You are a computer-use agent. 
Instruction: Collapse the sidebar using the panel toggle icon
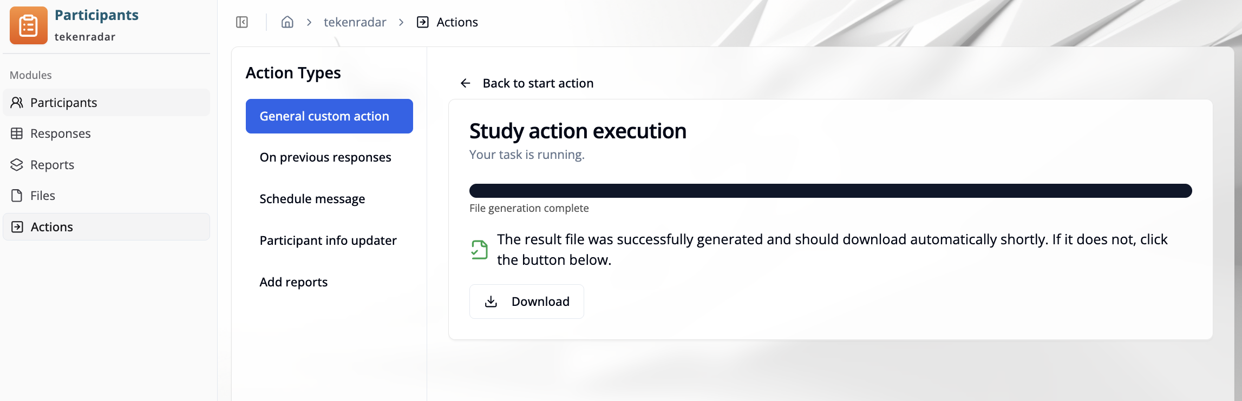[242, 22]
